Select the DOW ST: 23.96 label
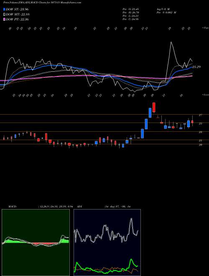The height and width of the screenshot is (276, 209). point(17,9)
